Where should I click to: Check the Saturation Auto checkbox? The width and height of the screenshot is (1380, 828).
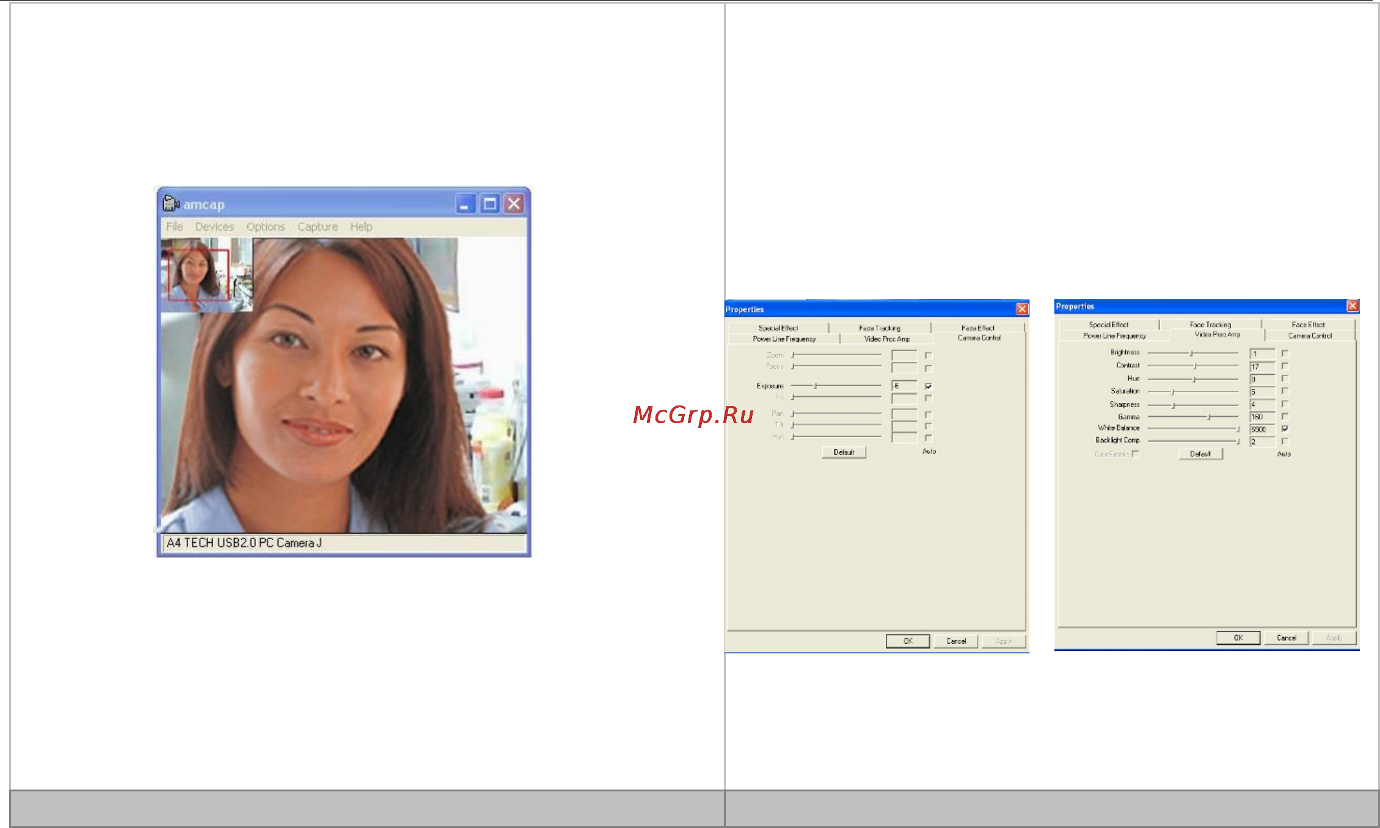point(1285,391)
